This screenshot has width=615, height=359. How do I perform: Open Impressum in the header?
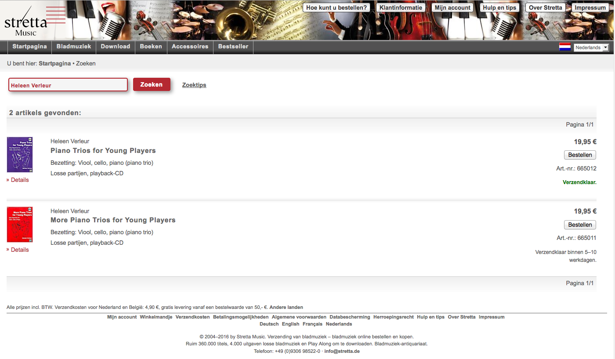click(x=590, y=7)
